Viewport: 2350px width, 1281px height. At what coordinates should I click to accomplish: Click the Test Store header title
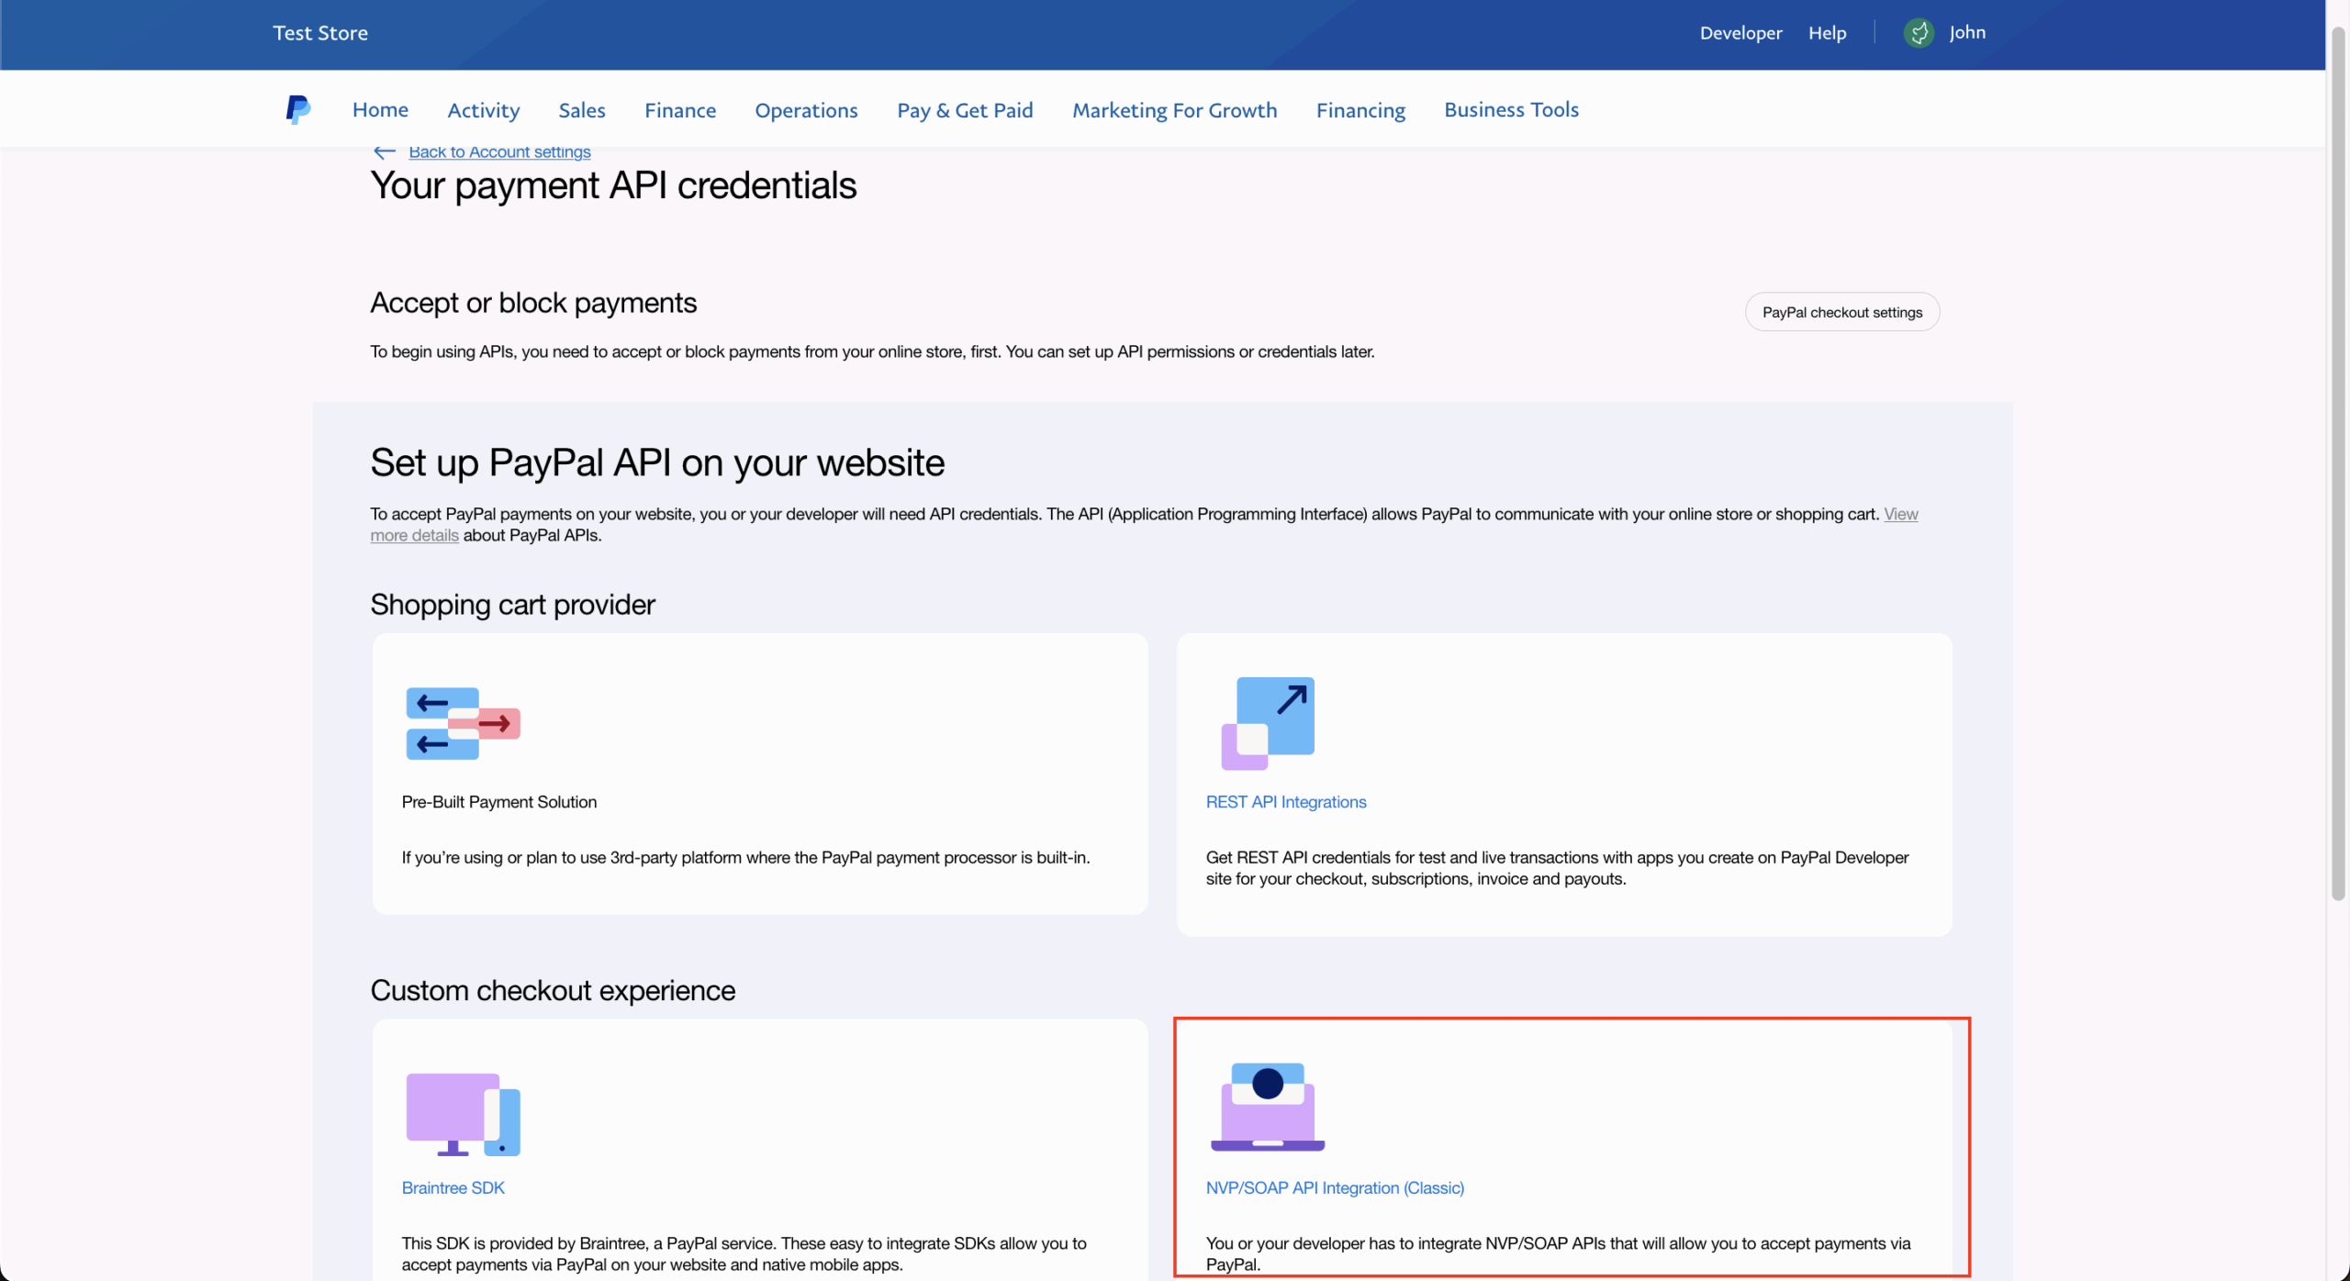click(x=319, y=32)
